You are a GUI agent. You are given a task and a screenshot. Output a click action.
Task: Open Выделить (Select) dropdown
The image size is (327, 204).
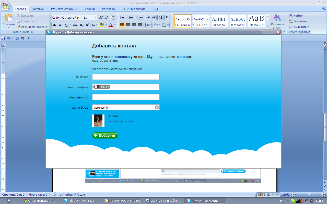pos(299,27)
